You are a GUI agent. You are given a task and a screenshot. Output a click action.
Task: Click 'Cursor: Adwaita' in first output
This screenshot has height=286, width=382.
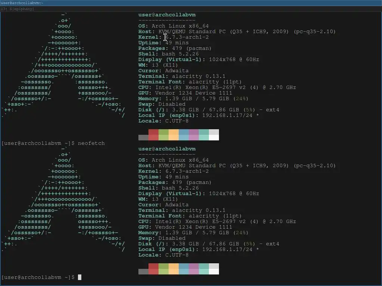click(x=163, y=71)
